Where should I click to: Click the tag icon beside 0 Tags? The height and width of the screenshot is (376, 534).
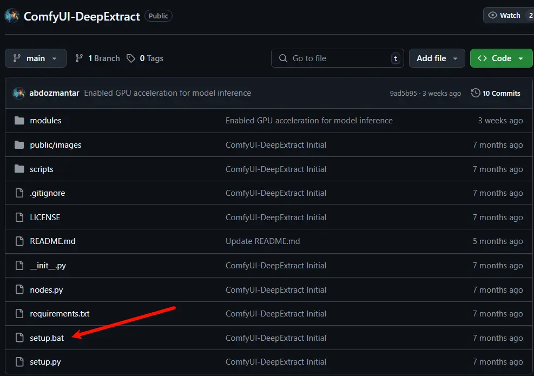[131, 58]
